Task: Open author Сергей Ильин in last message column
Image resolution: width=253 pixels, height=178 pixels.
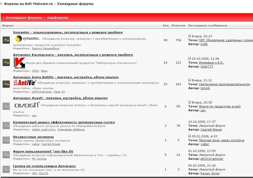Action: click(x=211, y=130)
